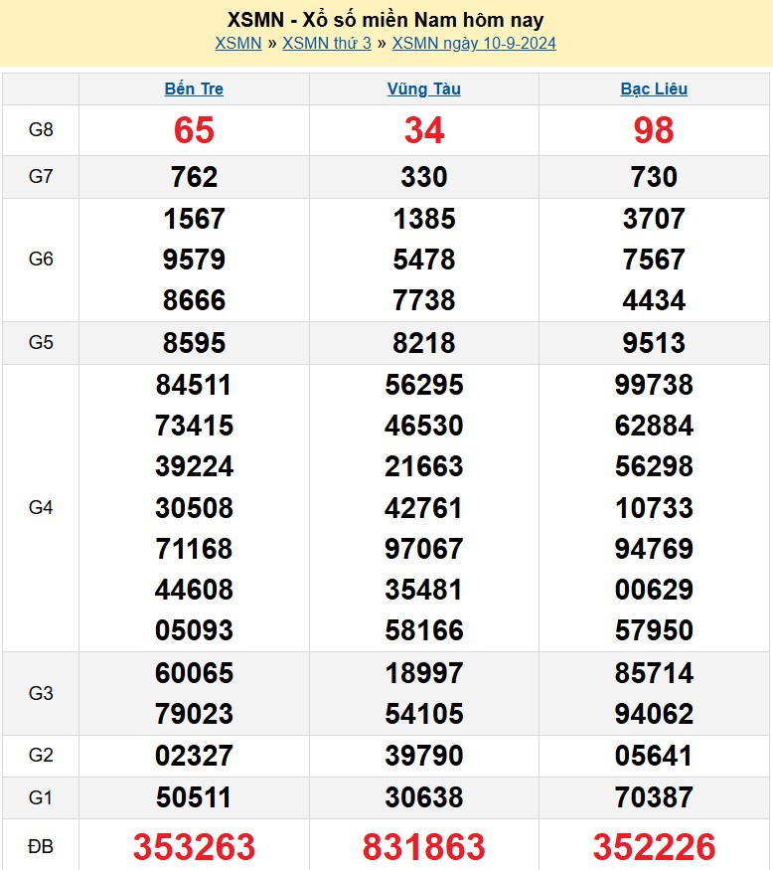
Task: Click the ĐB row label
Action: (41, 847)
